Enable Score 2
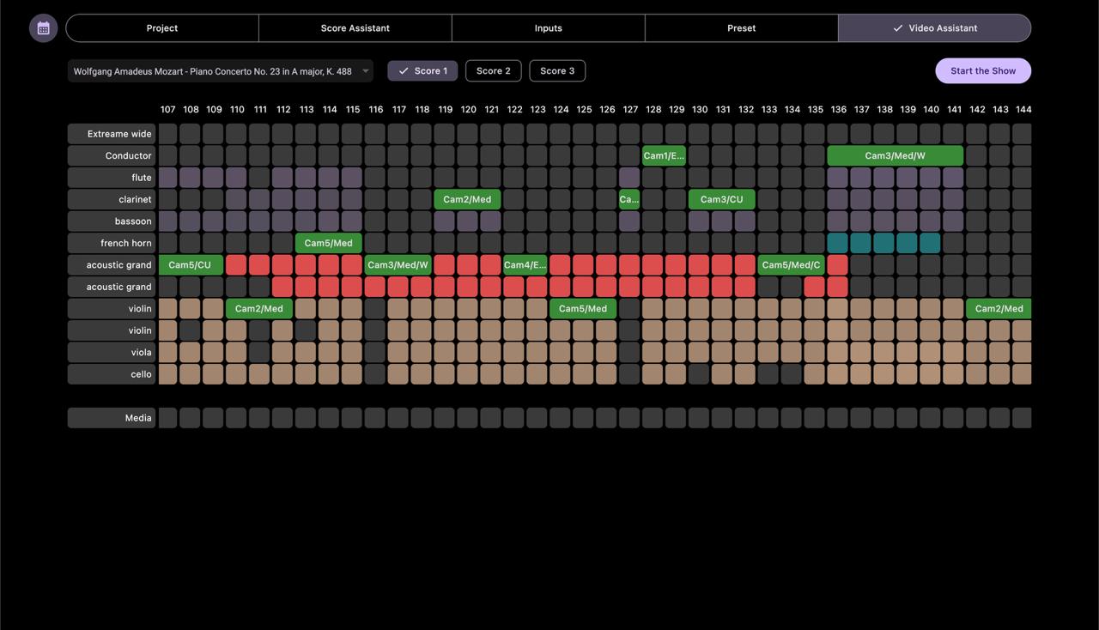1099x630 pixels. pos(493,70)
